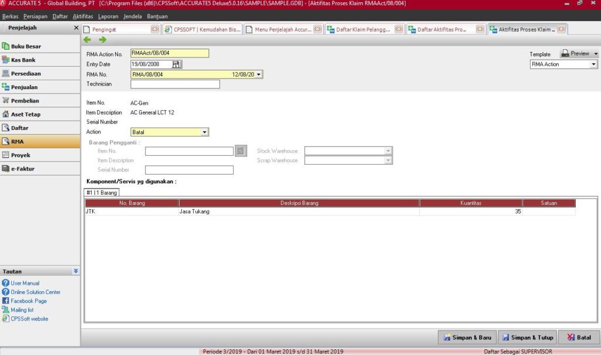Open Buku Besar module in sidebar
The height and width of the screenshot is (355, 601).
point(26,46)
